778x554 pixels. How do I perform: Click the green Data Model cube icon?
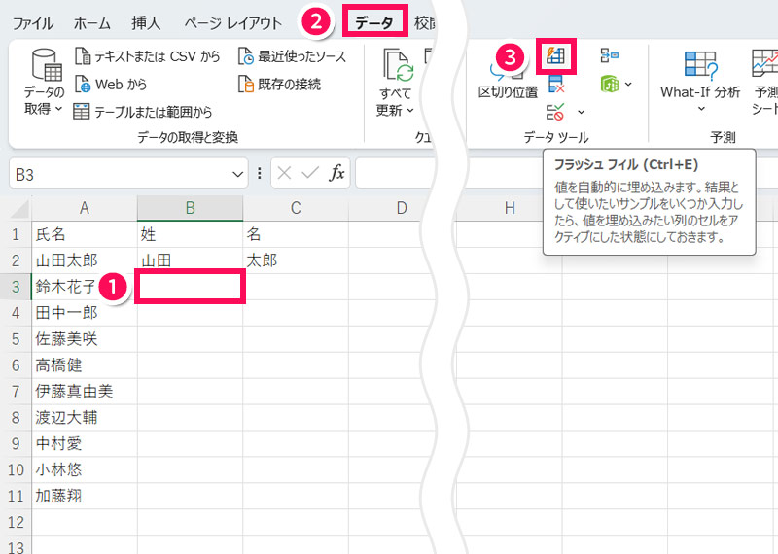pos(610,84)
